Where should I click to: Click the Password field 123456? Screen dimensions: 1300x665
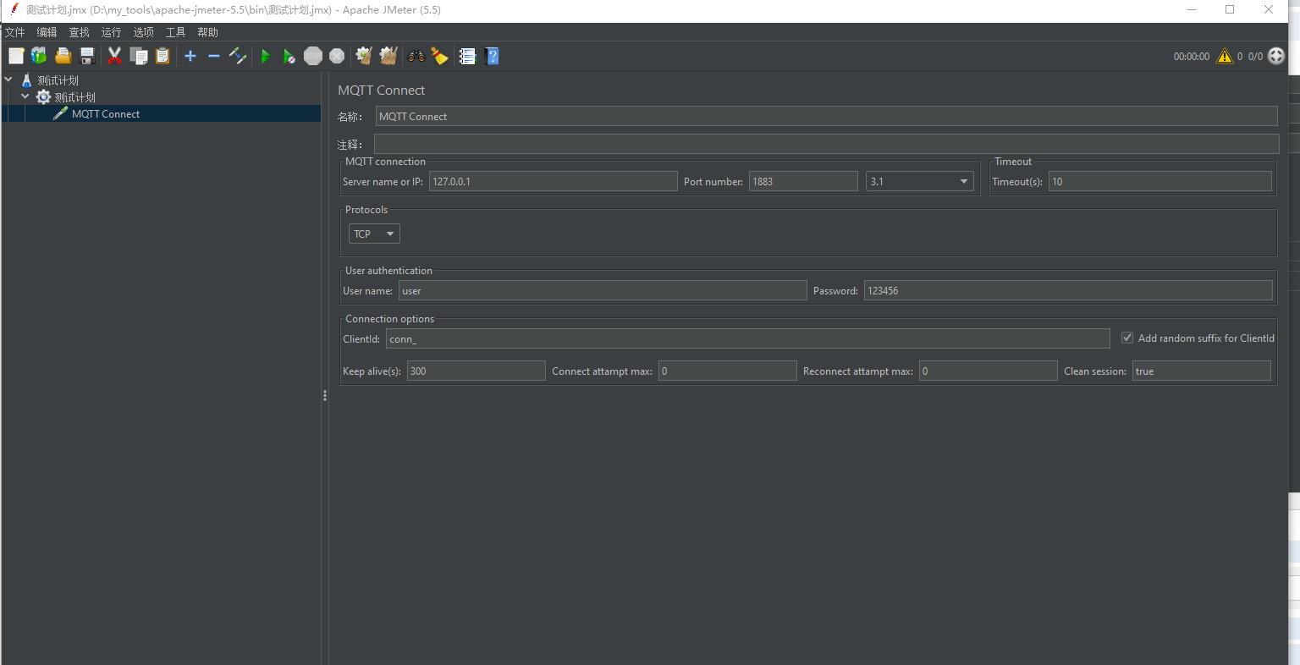(x=1068, y=290)
